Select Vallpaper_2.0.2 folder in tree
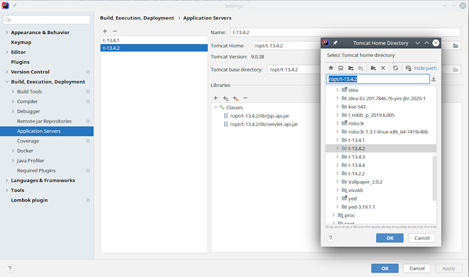 [365, 182]
